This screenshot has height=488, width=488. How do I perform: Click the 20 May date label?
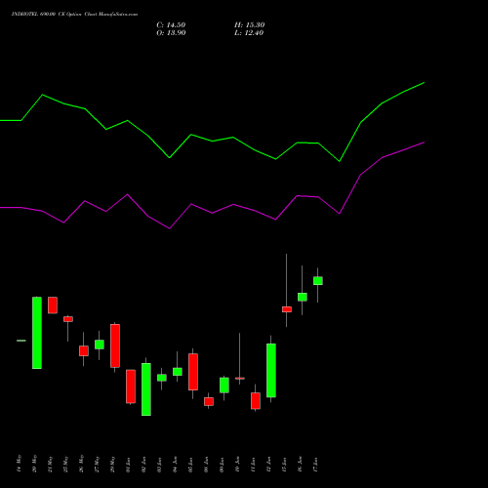34,464
